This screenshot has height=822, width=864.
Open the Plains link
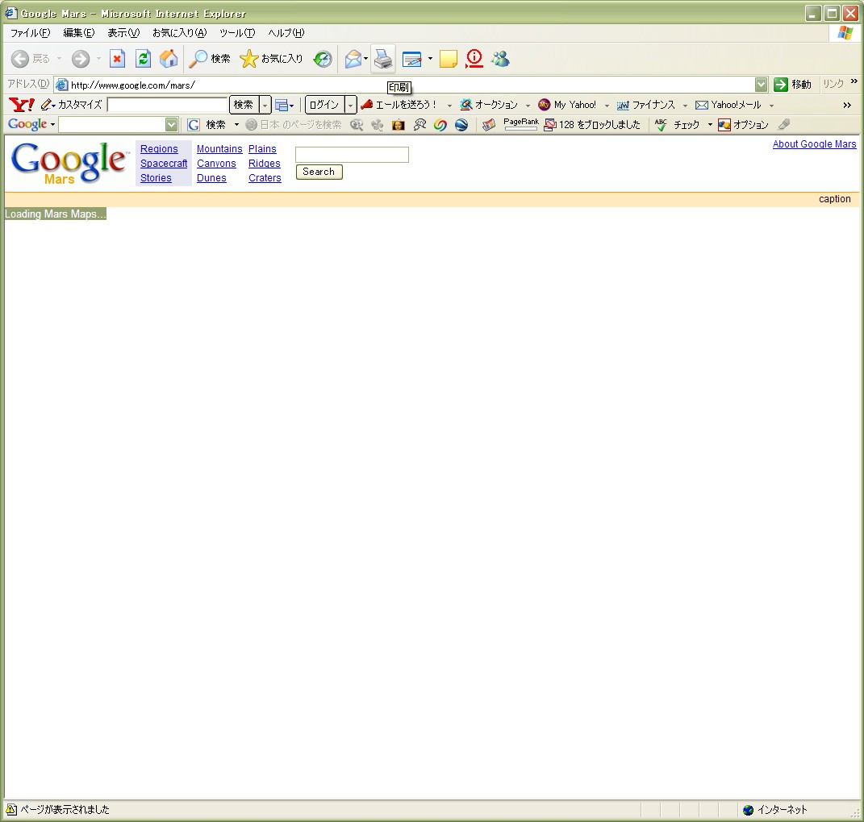point(262,148)
